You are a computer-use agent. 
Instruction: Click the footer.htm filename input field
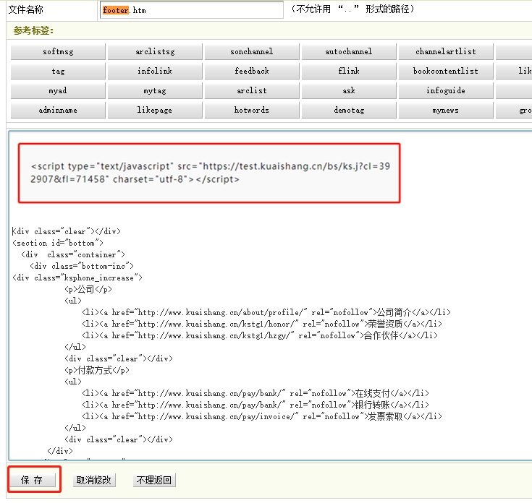tap(191, 10)
